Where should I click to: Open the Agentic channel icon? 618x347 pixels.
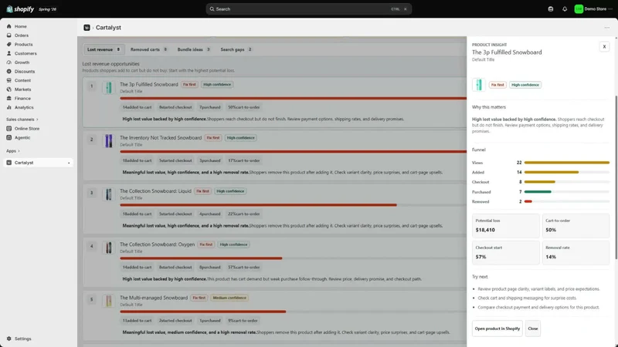tap(8, 138)
